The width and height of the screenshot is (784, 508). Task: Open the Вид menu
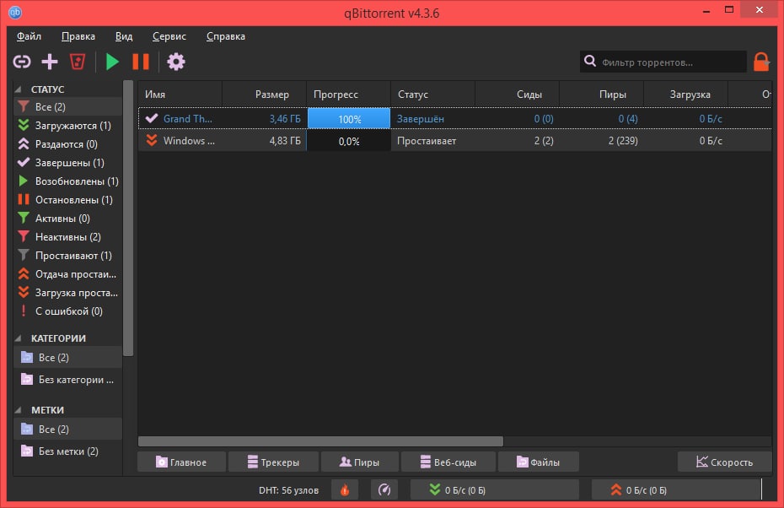[x=124, y=36]
